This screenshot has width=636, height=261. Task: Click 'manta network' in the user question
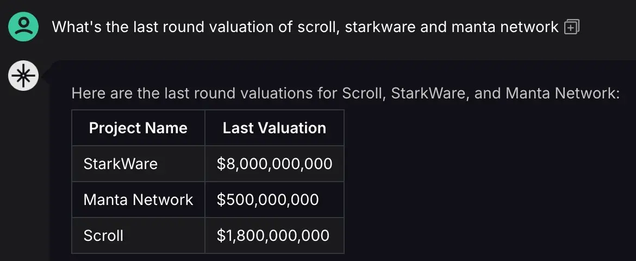[x=505, y=27]
